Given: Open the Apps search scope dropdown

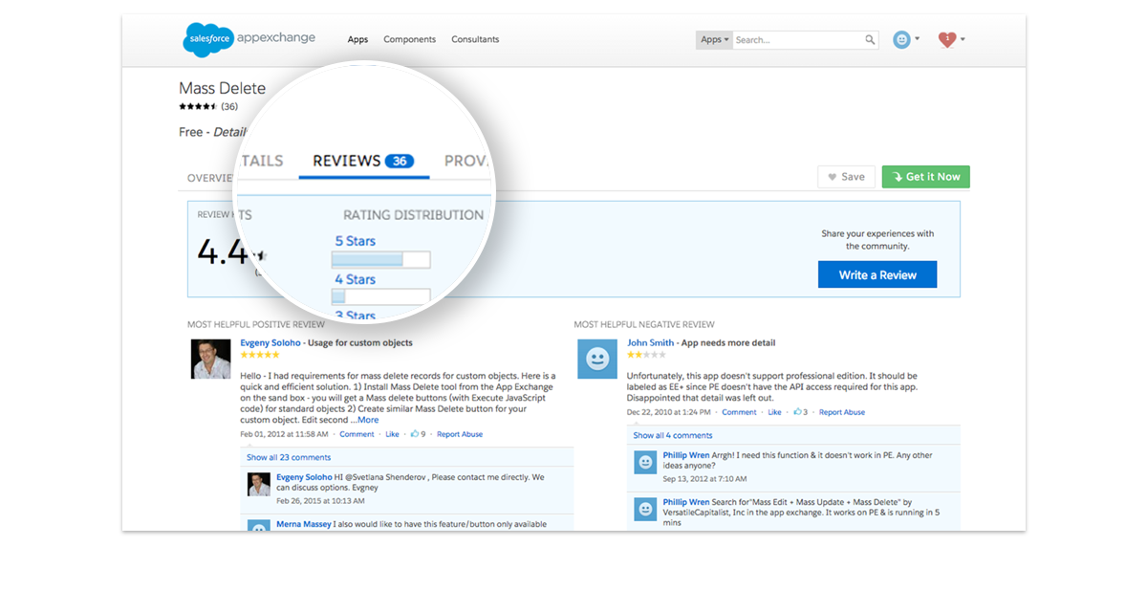Looking at the screenshot, I should (715, 40).
